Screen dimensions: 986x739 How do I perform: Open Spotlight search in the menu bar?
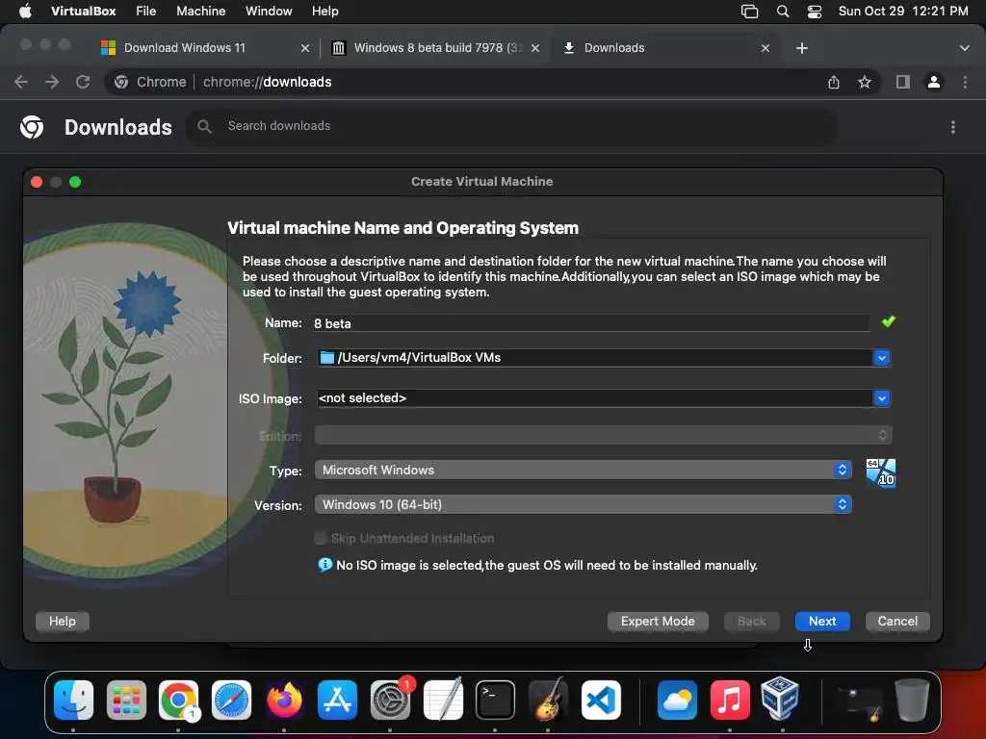tap(783, 12)
